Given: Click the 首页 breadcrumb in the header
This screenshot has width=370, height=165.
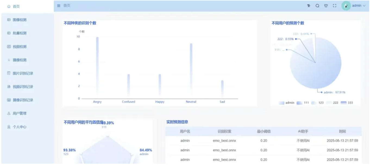Looking at the screenshot, I should tap(67, 6).
